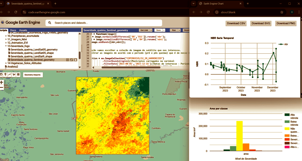Run the script with the Run button

point(174,30)
